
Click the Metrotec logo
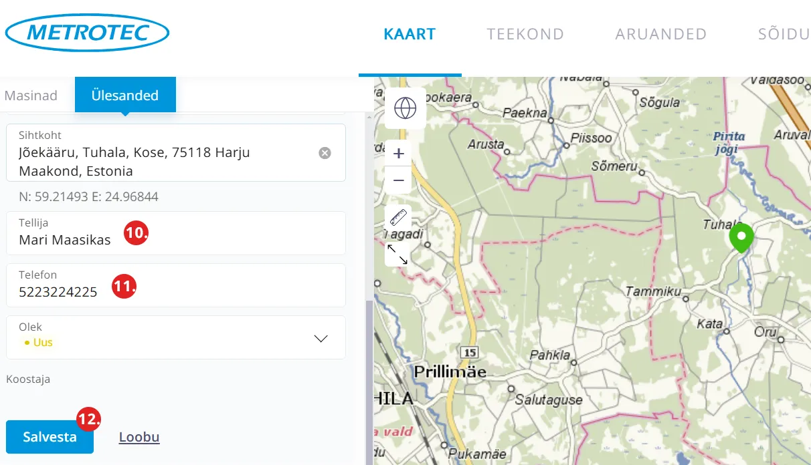(x=87, y=33)
